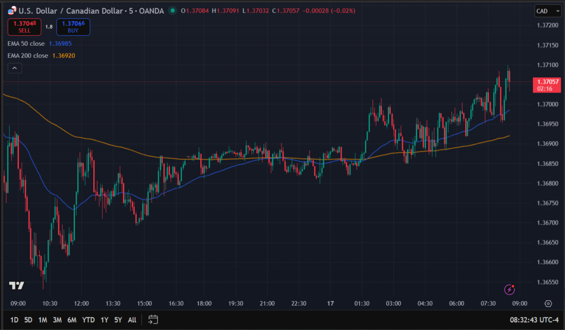This screenshot has width=565, height=330.
Task: Collapse the indicator legend with the caret
Action: point(15,68)
